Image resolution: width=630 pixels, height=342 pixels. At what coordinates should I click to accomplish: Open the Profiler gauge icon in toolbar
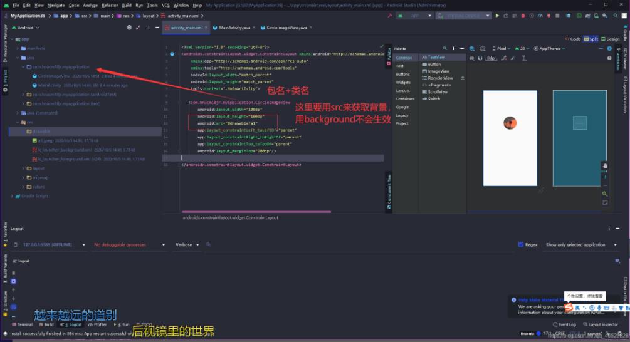pyautogui.click(x=540, y=16)
